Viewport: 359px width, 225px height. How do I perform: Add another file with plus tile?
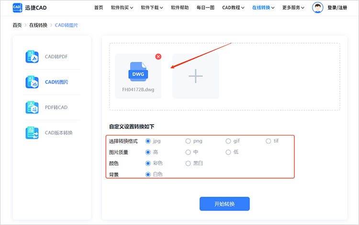(196, 76)
